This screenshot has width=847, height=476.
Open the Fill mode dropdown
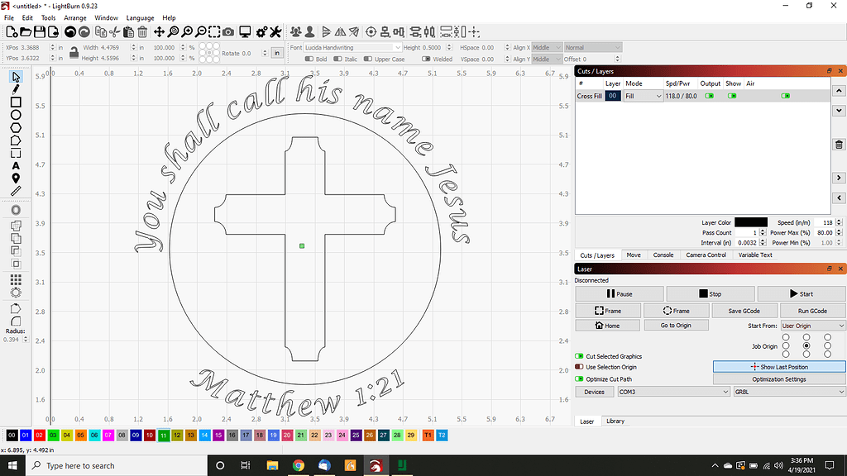click(645, 96)
